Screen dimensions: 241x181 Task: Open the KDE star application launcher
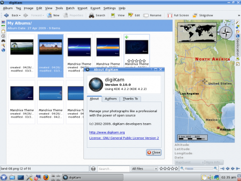click(x=4, y=177)
